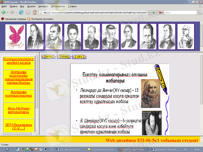Open the Back button history dropdown arrow
Image resolution: width=203 pixels, height=152 pixels.
(8, 12)
